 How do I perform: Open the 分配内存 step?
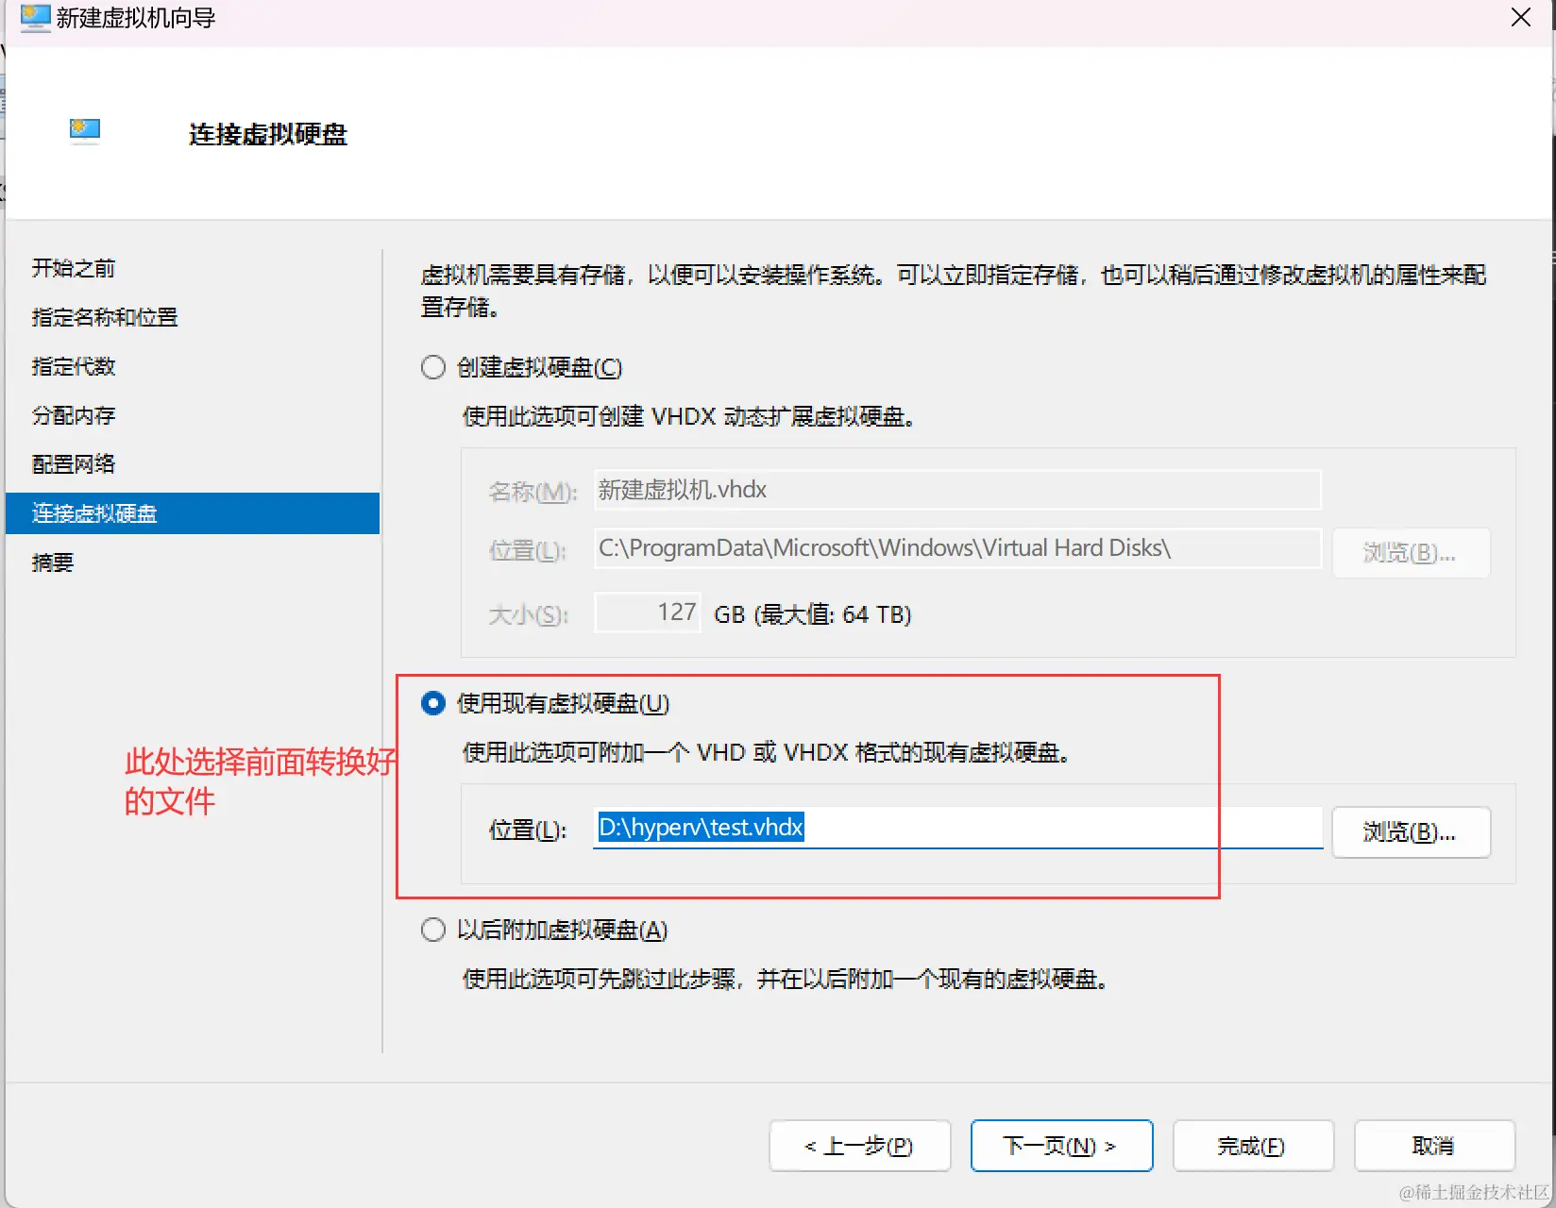click(73, 415)
